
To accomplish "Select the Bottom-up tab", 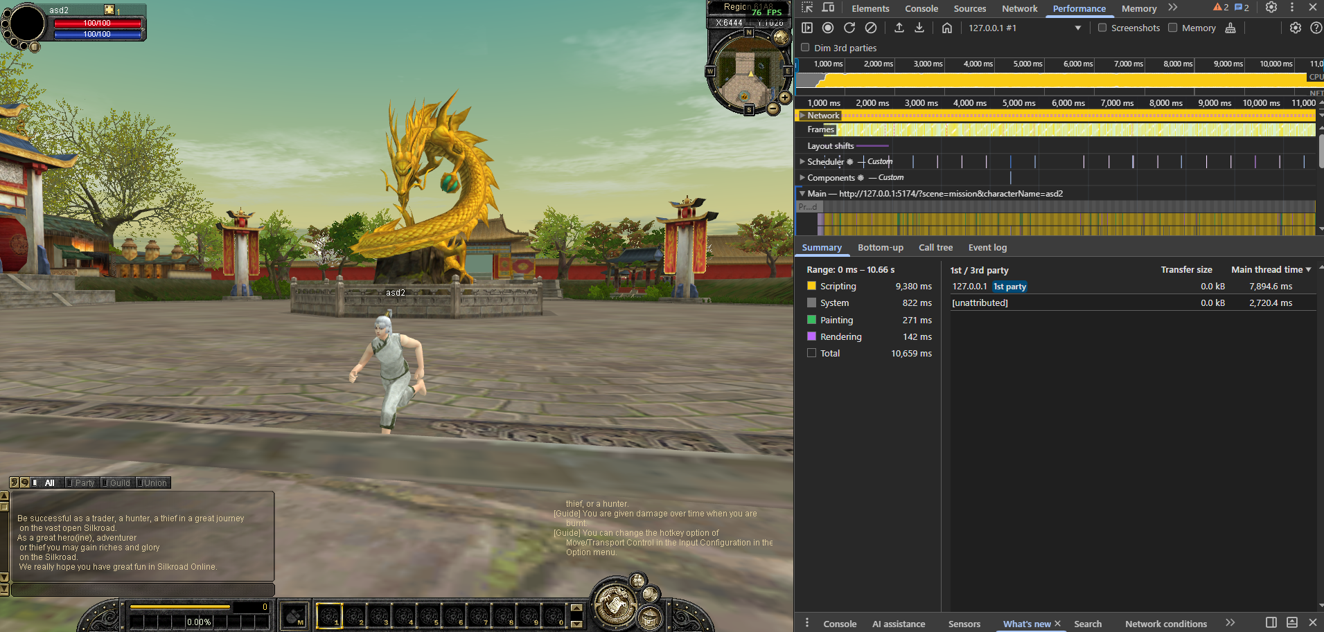I will pos(881,247).
